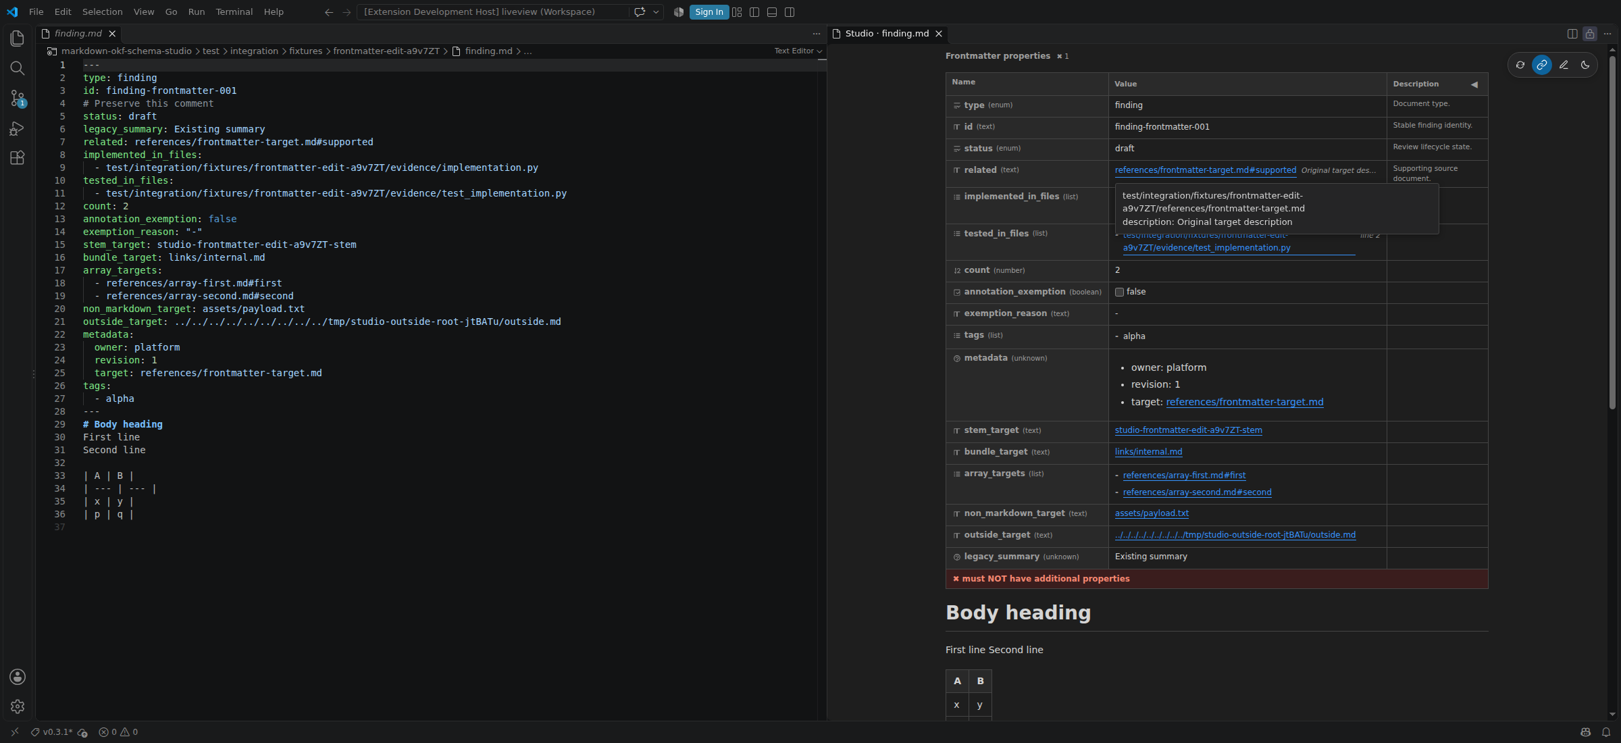Collapse the Description column arrow
This screenshot has width=1621, height=743.
[1474, 84]
